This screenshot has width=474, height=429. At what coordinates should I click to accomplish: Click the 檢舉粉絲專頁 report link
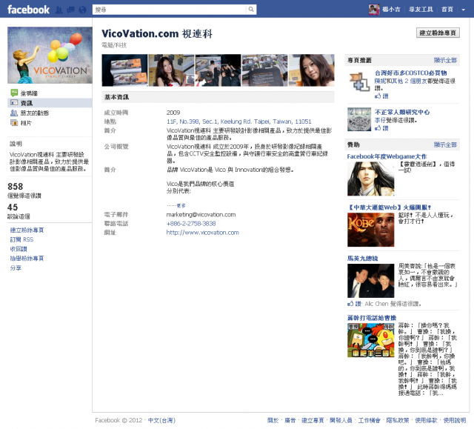pos(27,258)
